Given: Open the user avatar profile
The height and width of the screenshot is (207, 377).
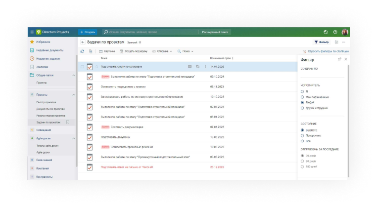Looking at the screenshot, I should click(x=344, y=32).
